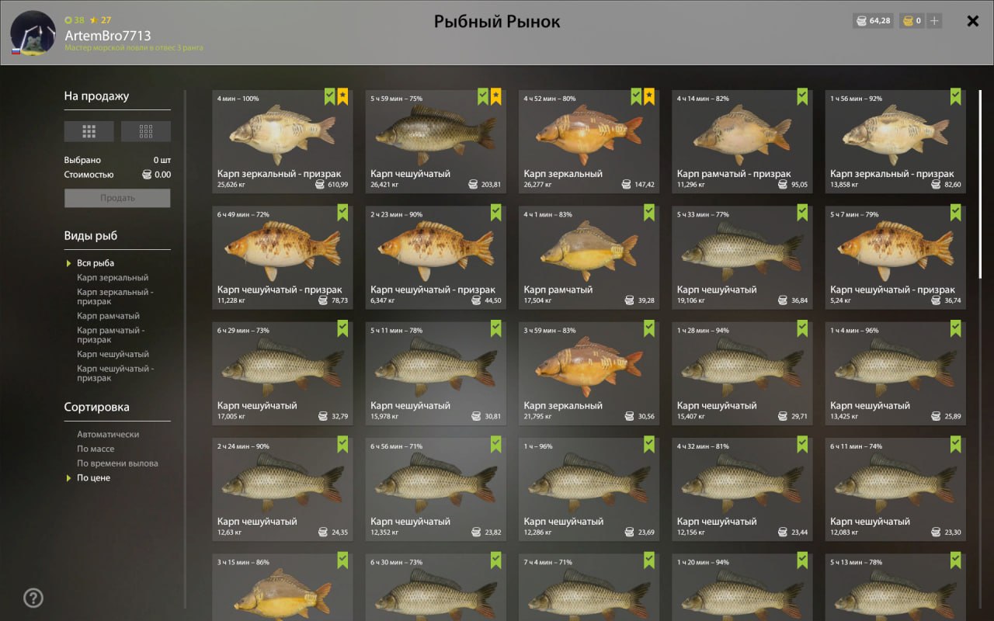994x621 pixels.
Task: Toggle green checkmark on 11,296 kg carp
Action: point(802,97)
